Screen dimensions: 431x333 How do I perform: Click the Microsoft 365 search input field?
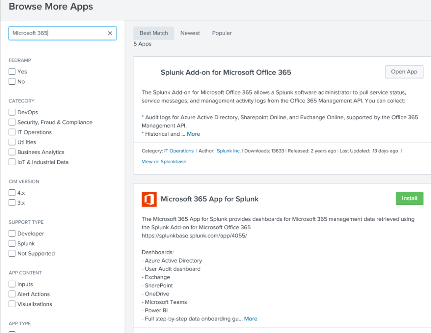[x=63, y=33]
